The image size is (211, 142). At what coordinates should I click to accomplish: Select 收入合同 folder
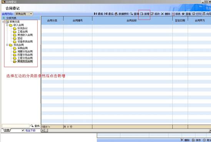coord(18,25)
